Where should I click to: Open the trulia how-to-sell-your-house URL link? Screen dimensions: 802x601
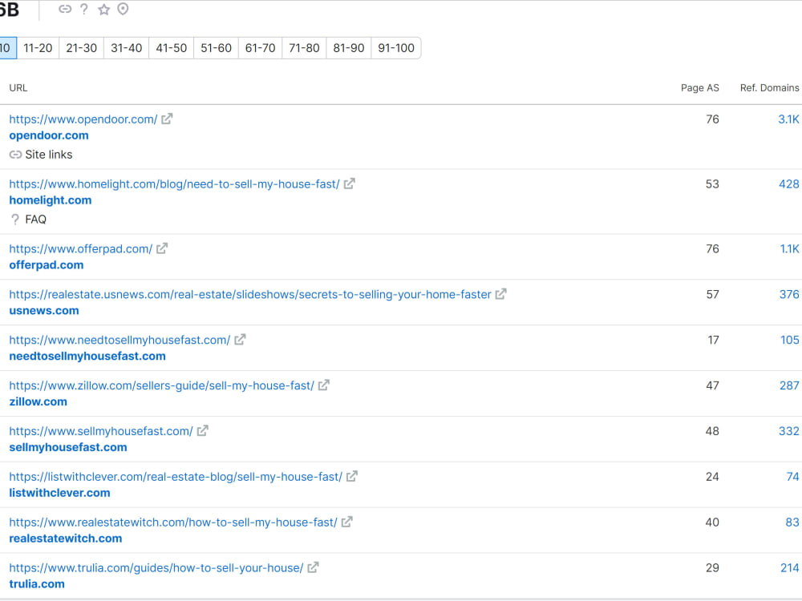(x=156, y=568)
